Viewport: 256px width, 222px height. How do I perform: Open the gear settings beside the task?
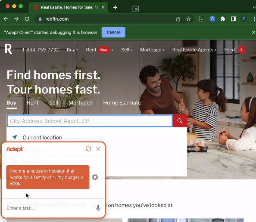[x=95, y=177]
